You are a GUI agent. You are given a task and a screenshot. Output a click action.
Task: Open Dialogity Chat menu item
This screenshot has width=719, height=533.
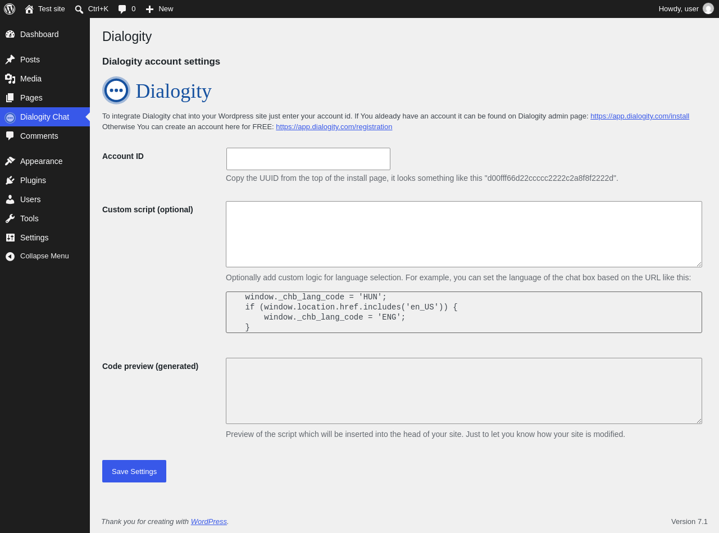pyautogui.click(x=45, y=117)
